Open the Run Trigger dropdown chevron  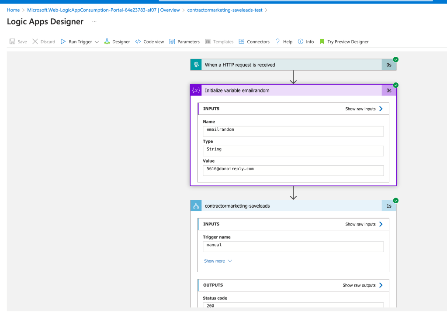97,42
